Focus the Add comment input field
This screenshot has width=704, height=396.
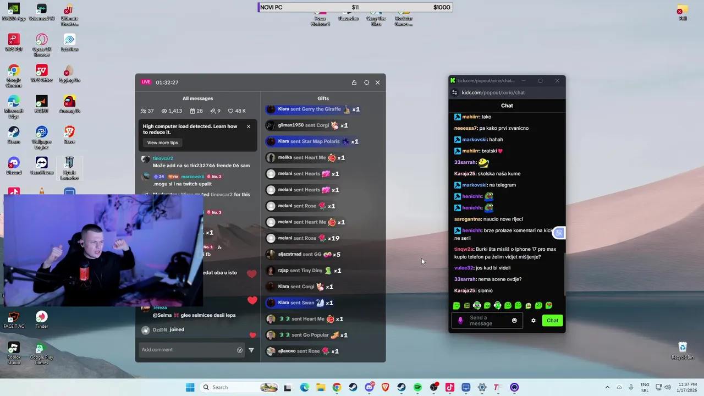tap(187, 350)
